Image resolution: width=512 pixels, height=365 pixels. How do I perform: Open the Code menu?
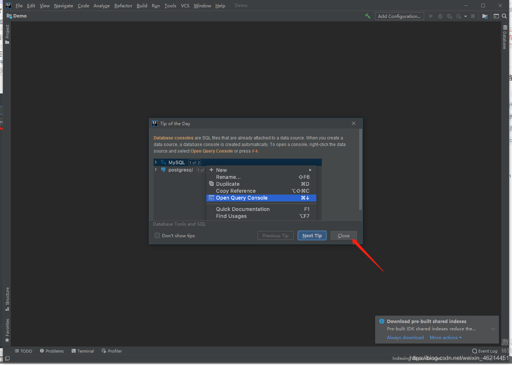pyautogui.click(x=83, y=5)
